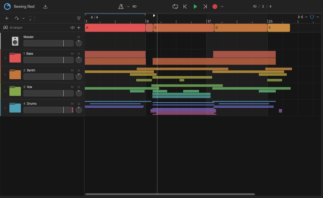Image resolution: width=323 pixels, height=198 pixels.
Task: Click the download/export song icon
Action: (45, 6)
